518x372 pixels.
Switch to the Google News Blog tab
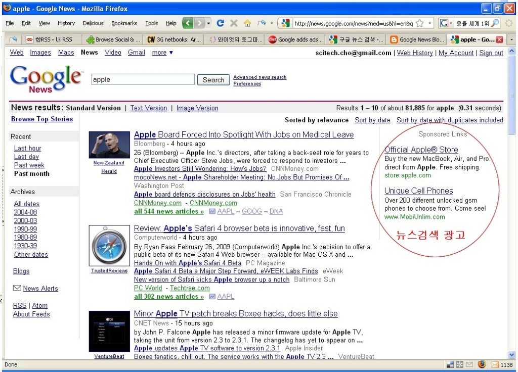pos(417,39)
